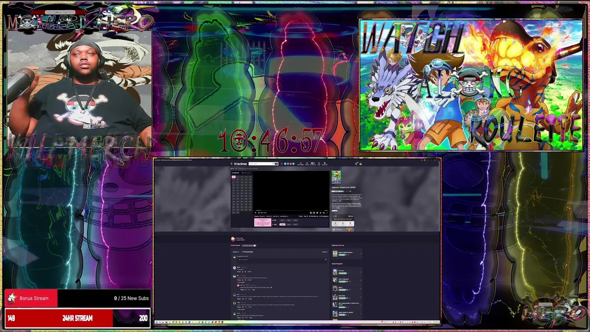Expand view replies under second comment
590x332 pixels.
click(241, 282)
